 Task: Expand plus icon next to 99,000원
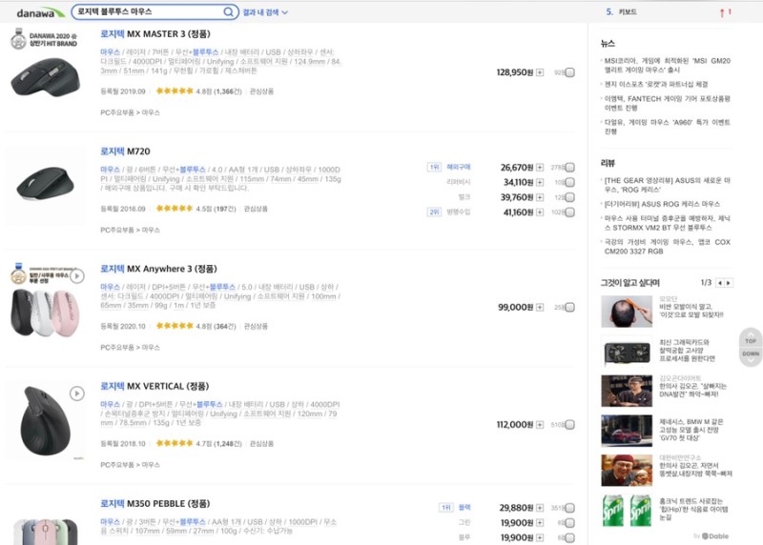(540, 307)
